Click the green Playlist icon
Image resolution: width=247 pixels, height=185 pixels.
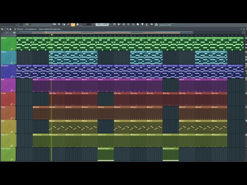tap(15, 29)
